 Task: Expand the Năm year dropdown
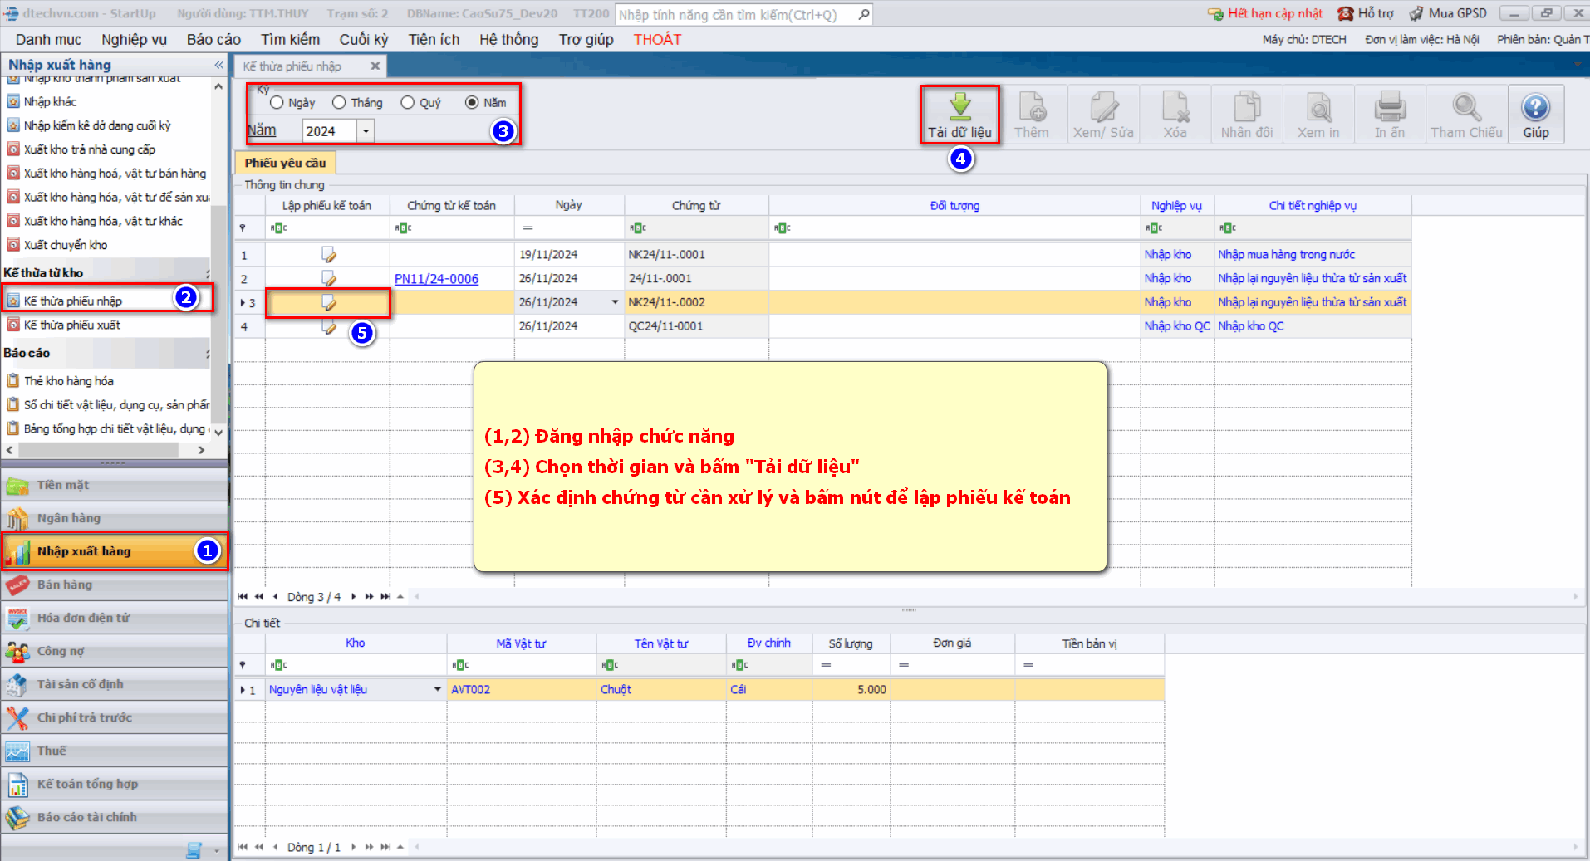point(366,131)
